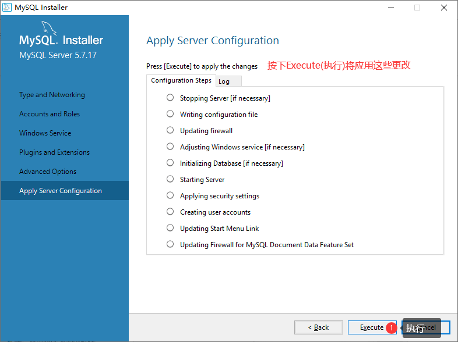Click the Starting Server step indicator
This screenshot has width=458, height=342.
point(170,179)
